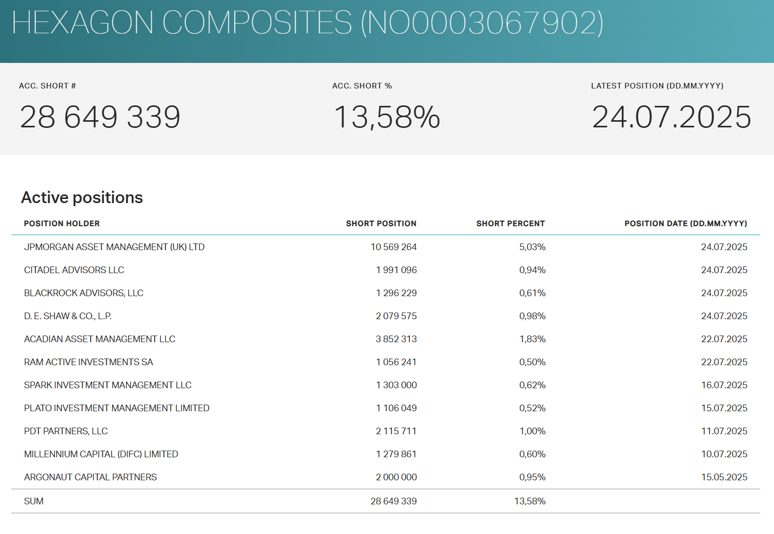Sort by the Short Percent column header
Viewport: 774px width, 534px height.
pos(510,224)
